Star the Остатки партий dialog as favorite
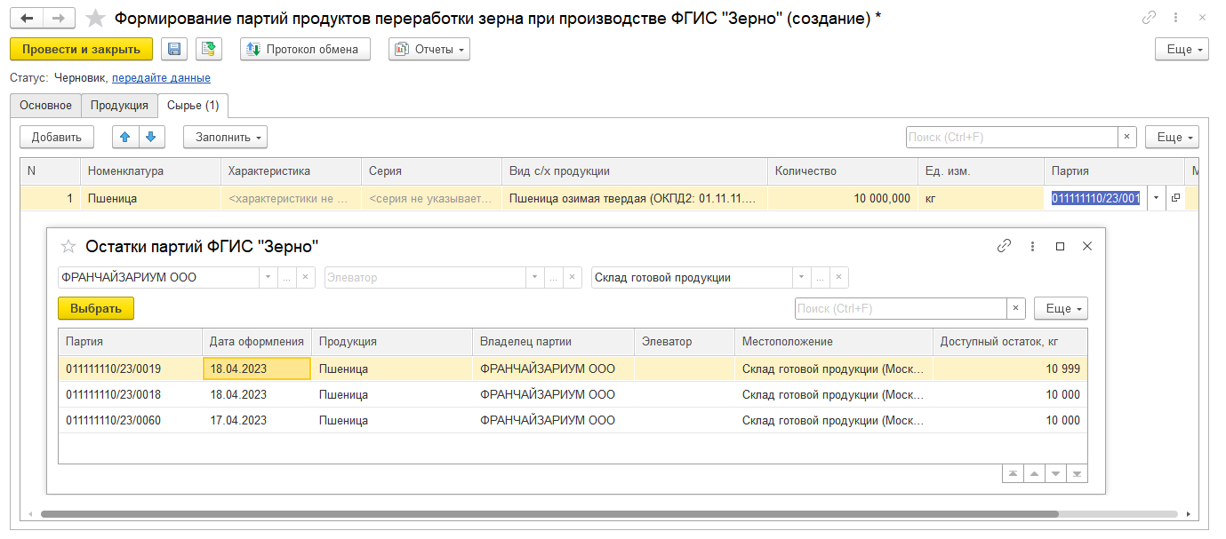The image size is (1226, 539). click(x=68, y=246)
